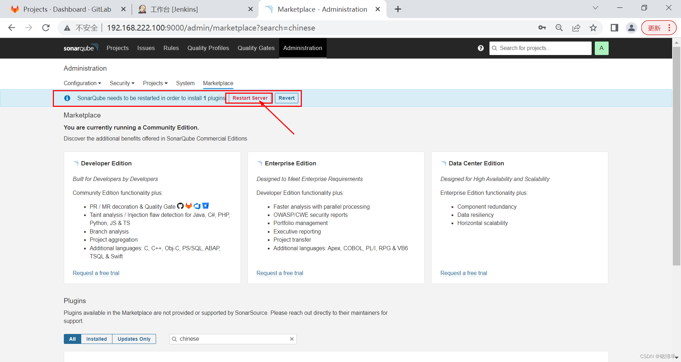
Task: Close the Marketplace Administration tab
Action: [378, 9]
